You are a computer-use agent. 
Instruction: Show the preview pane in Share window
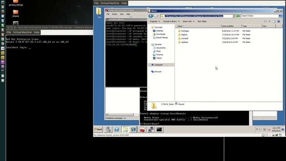point(274,21)
